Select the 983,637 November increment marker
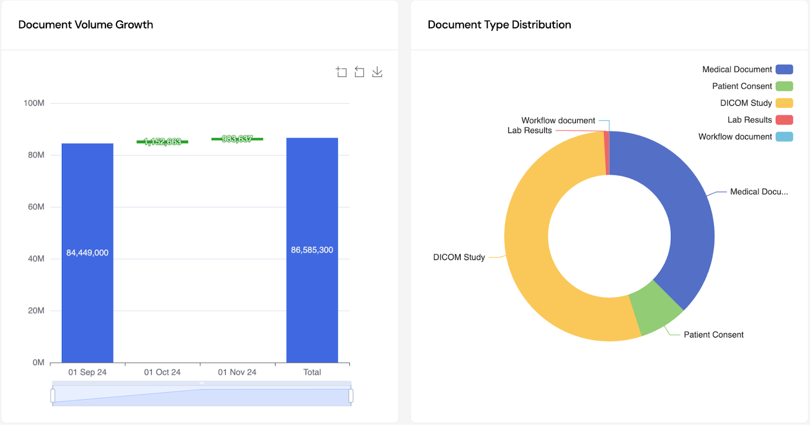This screenshot has width=810, height=425. point(237,139)
